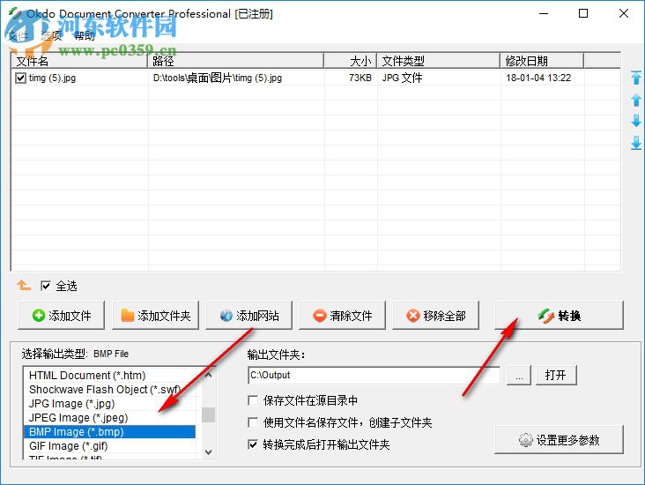
Task: Click the 18-01-04 13:22 date cell
Action: [x=538, y=78]
